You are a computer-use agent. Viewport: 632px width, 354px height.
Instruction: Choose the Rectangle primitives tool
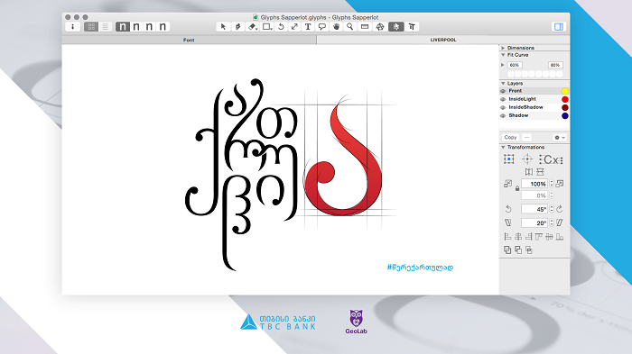(x=267, y=26)
